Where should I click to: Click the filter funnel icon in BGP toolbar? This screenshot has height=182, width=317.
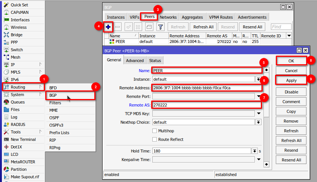(x=160, y=27)
